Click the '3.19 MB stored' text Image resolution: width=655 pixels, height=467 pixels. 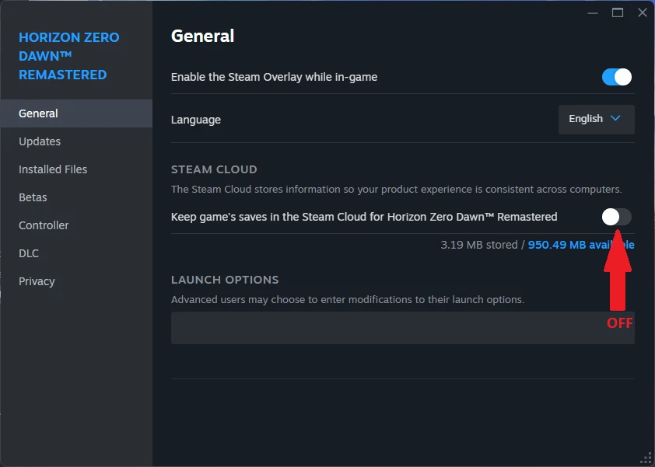pos(479,245)
